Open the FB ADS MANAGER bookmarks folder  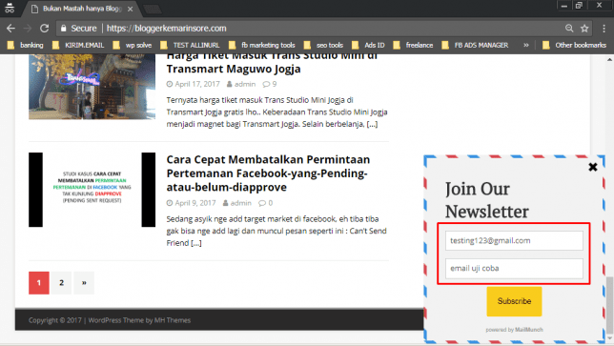(475, 45)
